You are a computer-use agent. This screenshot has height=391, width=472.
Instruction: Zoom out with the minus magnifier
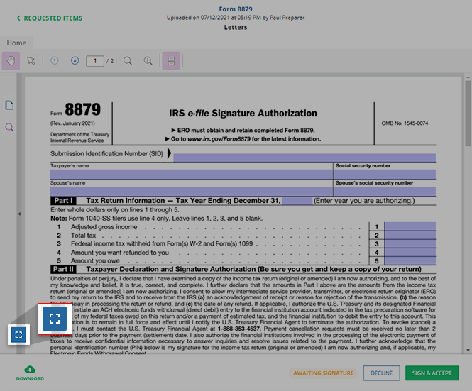pos(128,60)
